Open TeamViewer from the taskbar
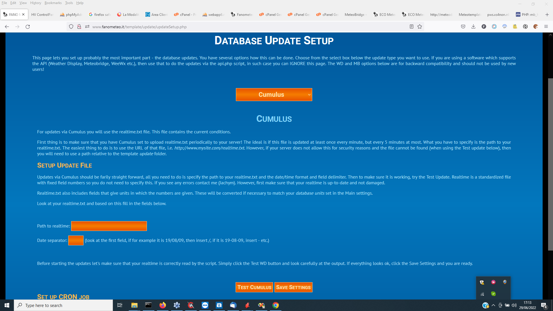 coord(205,305)
